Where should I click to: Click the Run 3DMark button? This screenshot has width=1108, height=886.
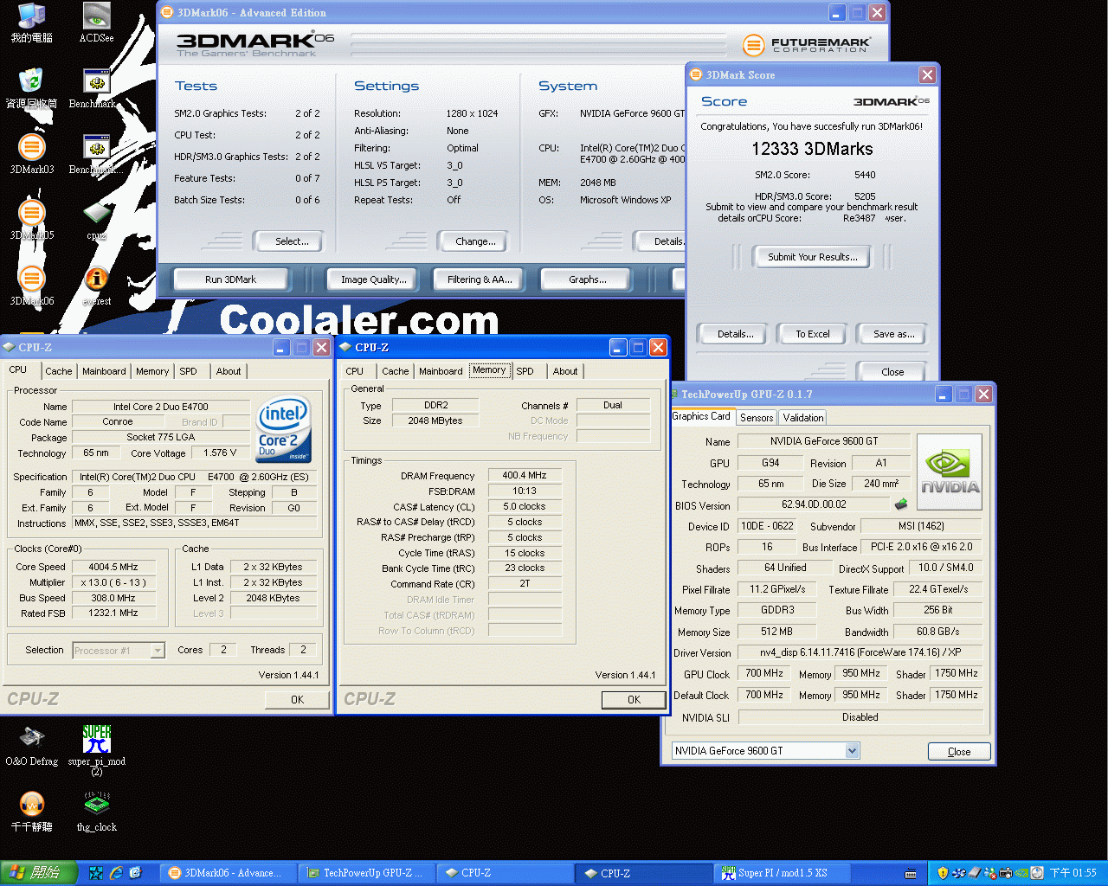click(x=231, y=279)
